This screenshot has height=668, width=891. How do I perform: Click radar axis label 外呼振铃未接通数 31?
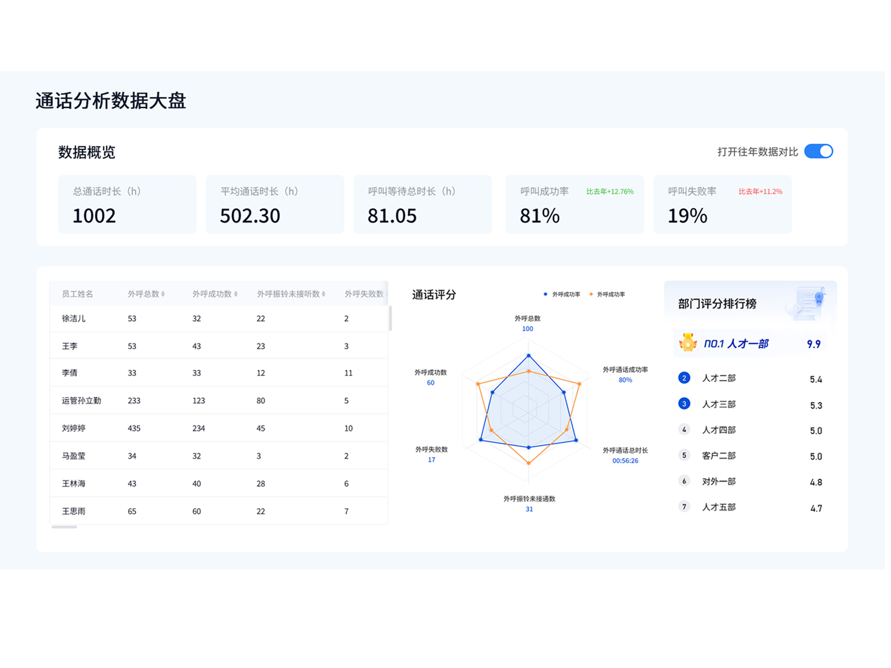pyautogui.click(x=529, y=504)
